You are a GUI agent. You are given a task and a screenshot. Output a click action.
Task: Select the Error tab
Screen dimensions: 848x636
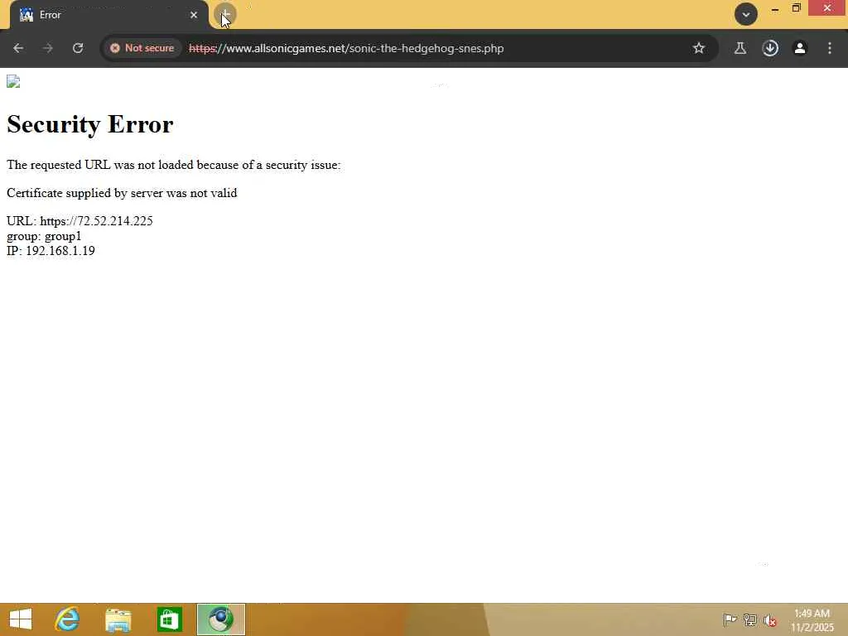108,15
